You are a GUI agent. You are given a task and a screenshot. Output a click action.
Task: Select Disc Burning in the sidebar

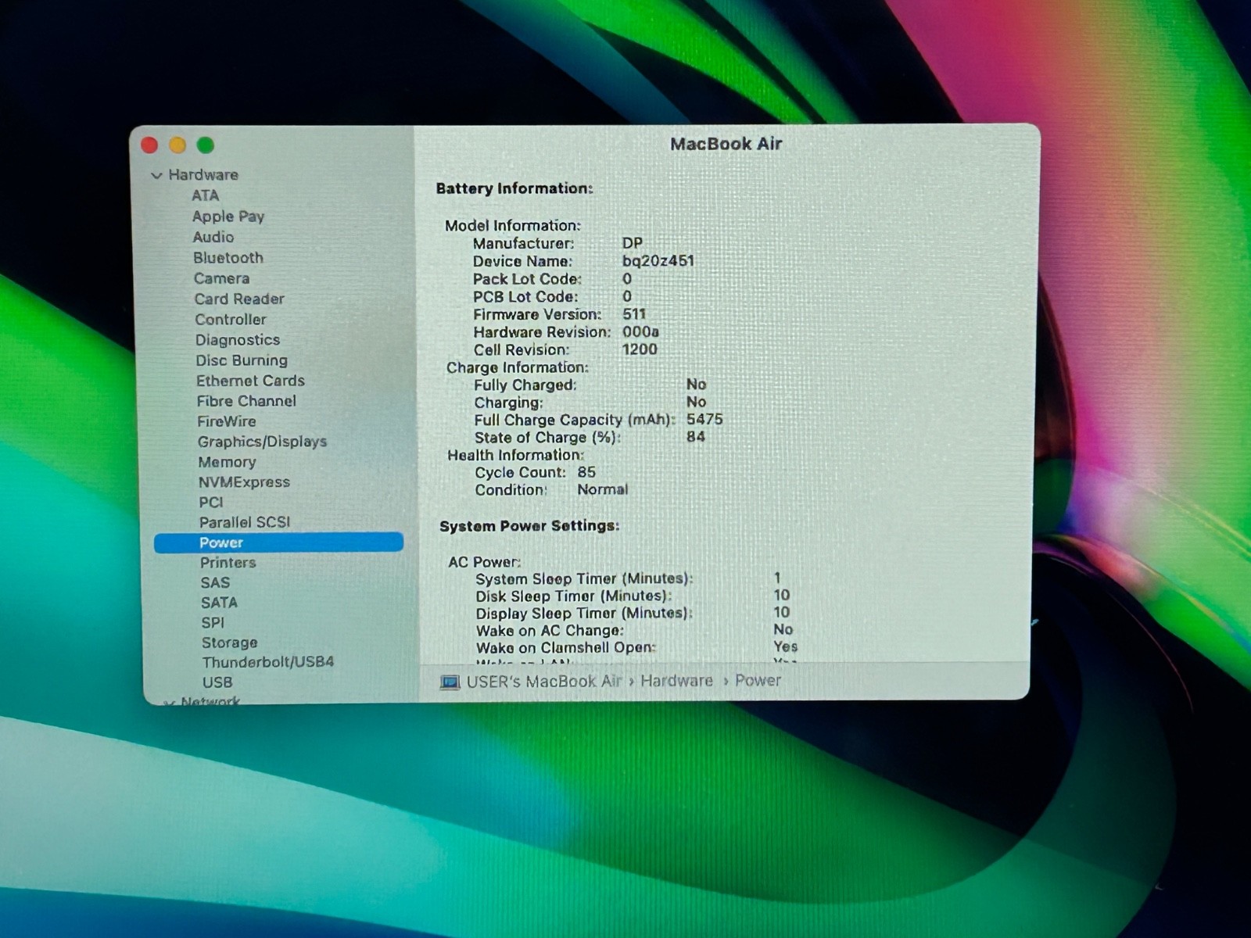tap(242, 360)
